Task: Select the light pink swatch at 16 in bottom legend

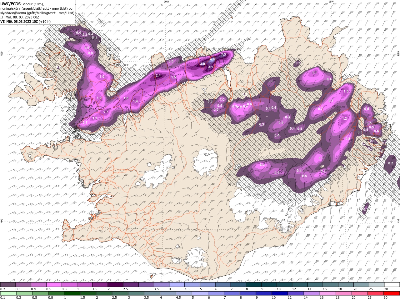Action: 327,293
